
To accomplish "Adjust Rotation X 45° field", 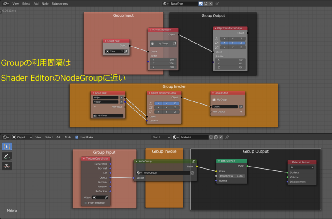I will click(230, 60).
